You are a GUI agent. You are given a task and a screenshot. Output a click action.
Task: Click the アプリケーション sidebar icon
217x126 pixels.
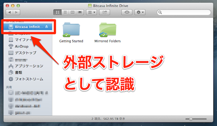coord(11,66)
